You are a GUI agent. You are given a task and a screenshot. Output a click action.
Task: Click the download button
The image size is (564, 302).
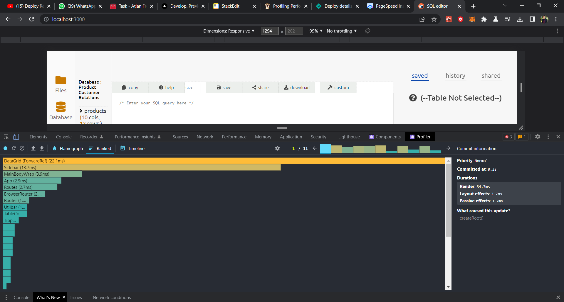[297, 87]
